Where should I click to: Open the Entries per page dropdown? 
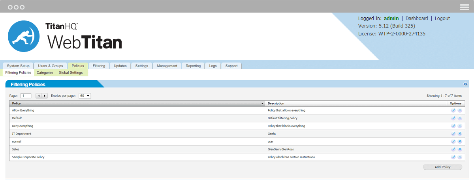click(85, 96)
